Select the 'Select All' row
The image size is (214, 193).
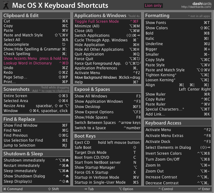[36, 40]
